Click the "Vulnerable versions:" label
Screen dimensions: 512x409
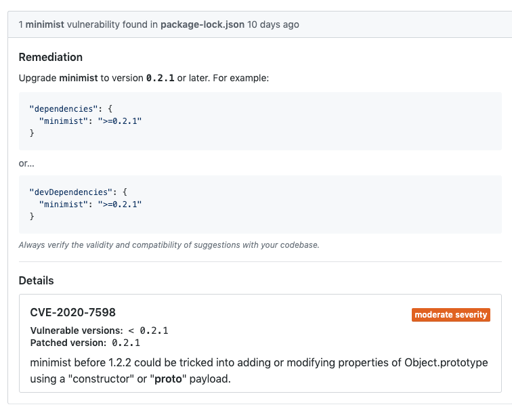coord(77,330)
